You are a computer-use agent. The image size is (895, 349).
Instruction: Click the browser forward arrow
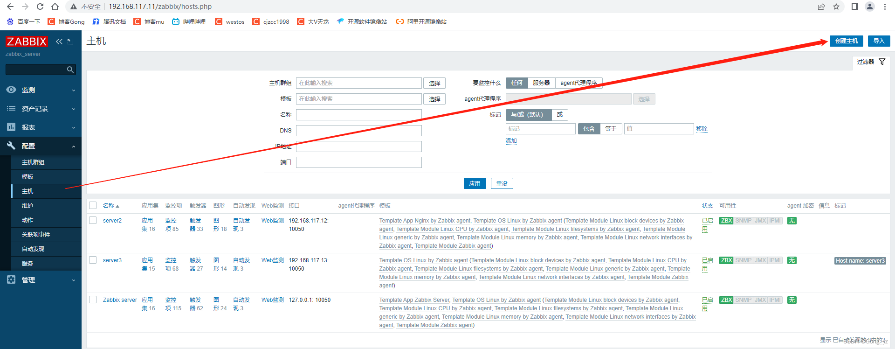[25, 7]
